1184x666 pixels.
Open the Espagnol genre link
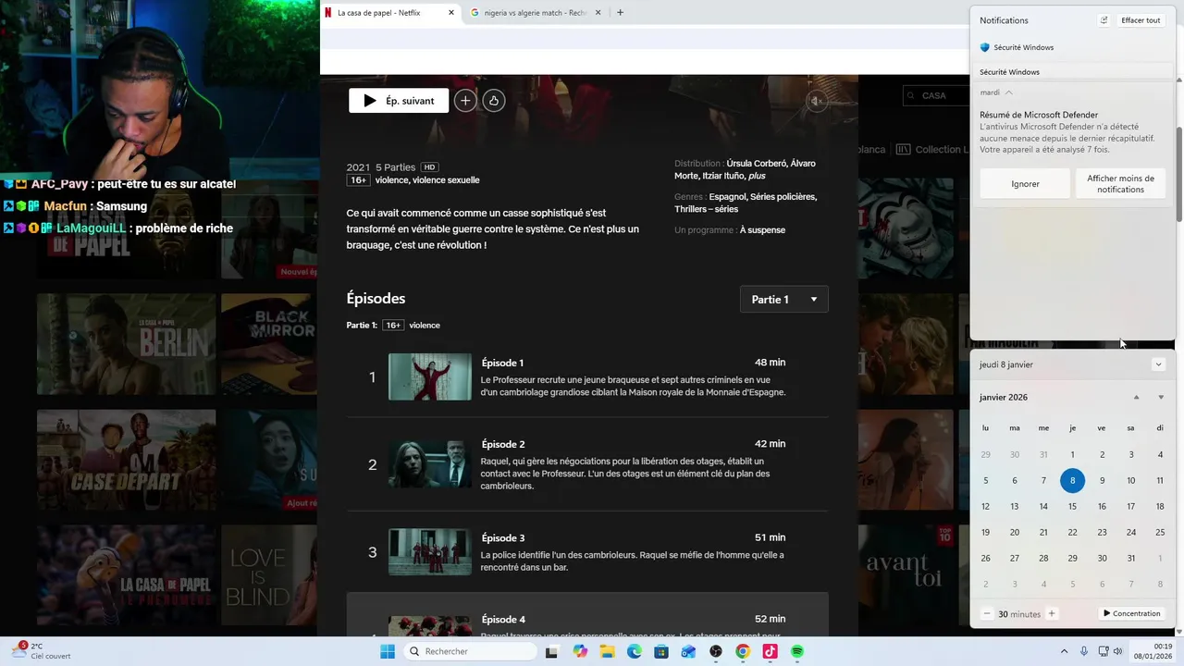[x=727, y=197]
